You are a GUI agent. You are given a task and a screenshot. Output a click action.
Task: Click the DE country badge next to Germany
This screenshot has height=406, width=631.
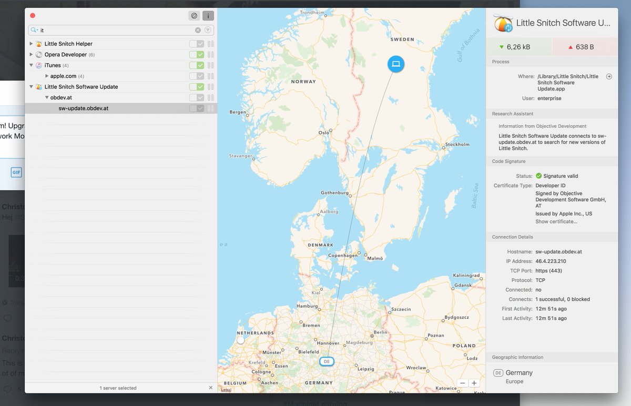[x=498, y=373]
